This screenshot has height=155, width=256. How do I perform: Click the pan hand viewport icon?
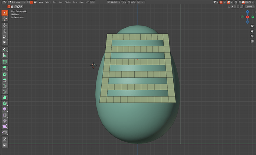point(252,31)
